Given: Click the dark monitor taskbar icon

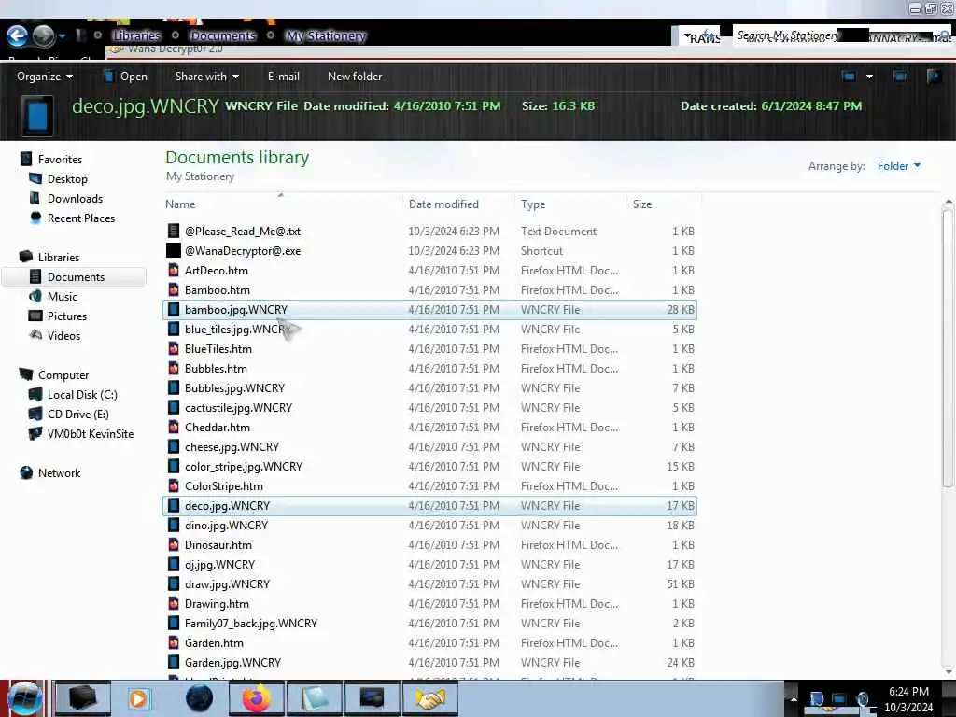Looking at the screenshot, I should [372, 698].
